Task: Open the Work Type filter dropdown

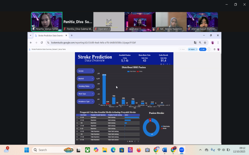Action: pos(85,94)
